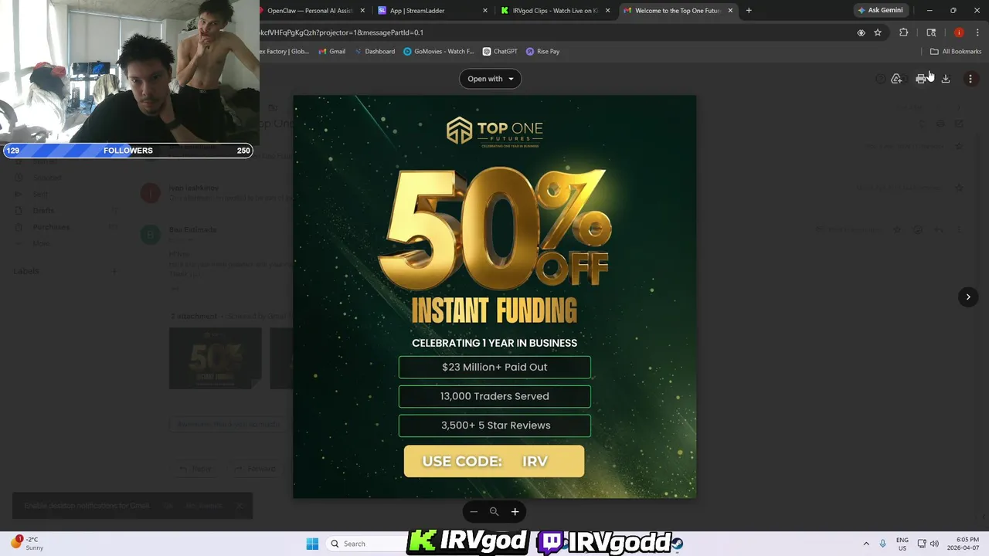989x556 pixels.
Task: Open the network tray icon
Action: [x=922, y=544]
